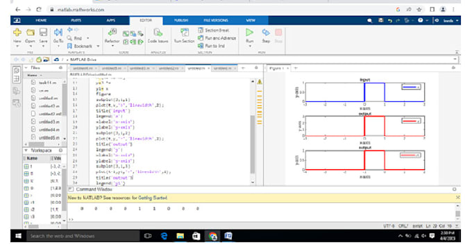This screenshot has height=251, width=472.
Task: Open the user account dropdown
Action: click(x=450, y=20)
